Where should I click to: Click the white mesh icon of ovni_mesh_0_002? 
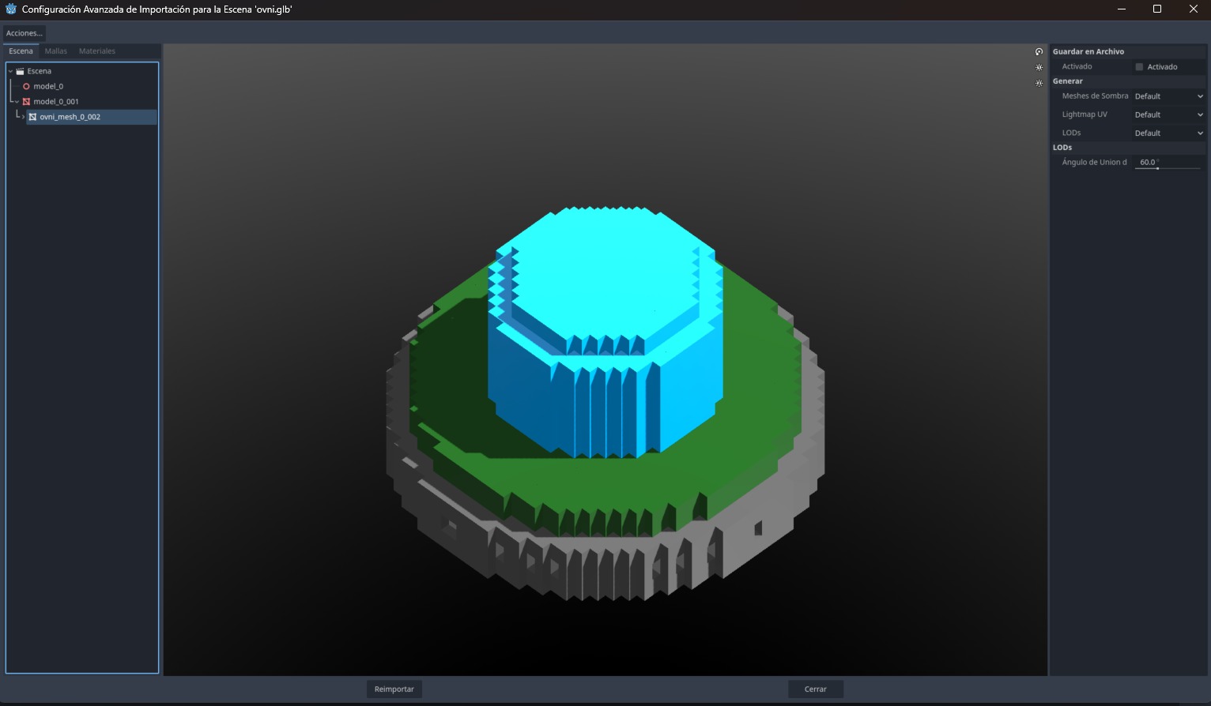tap(32, 117)
